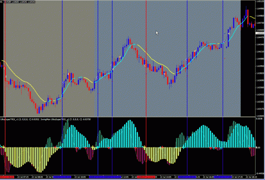Click the 22 Jul 18:15 time label
Screen dimensions: 265x180
251,177
